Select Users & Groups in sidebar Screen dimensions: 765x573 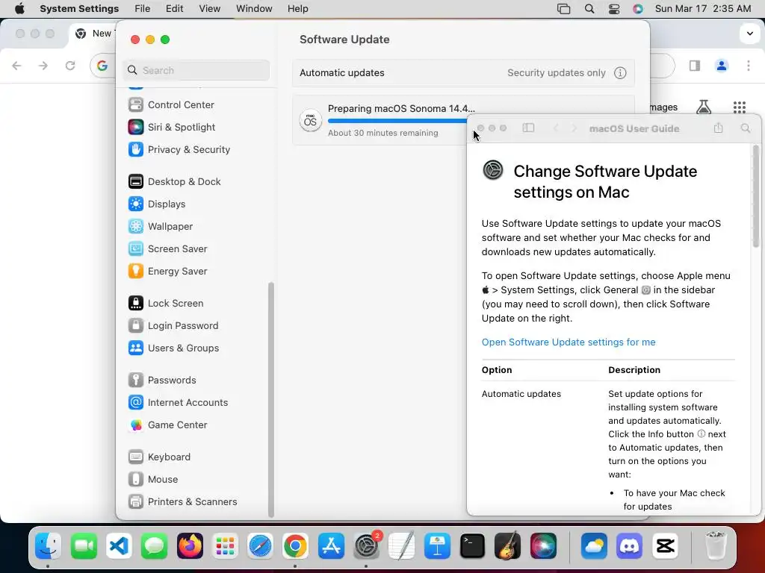173,348
